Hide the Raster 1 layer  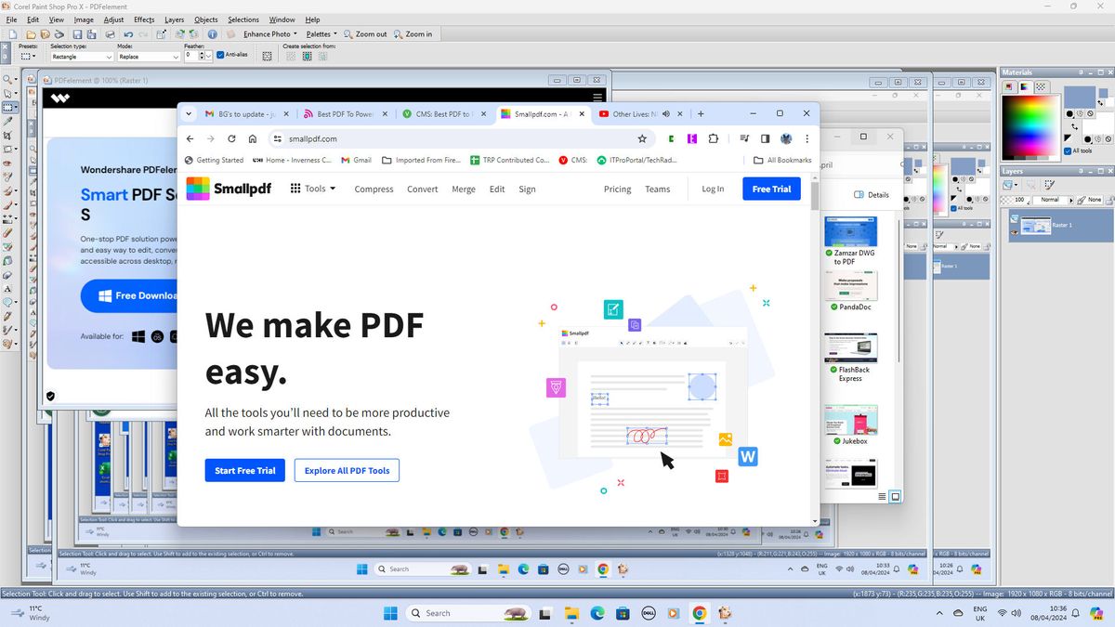tap(1015, 231)
